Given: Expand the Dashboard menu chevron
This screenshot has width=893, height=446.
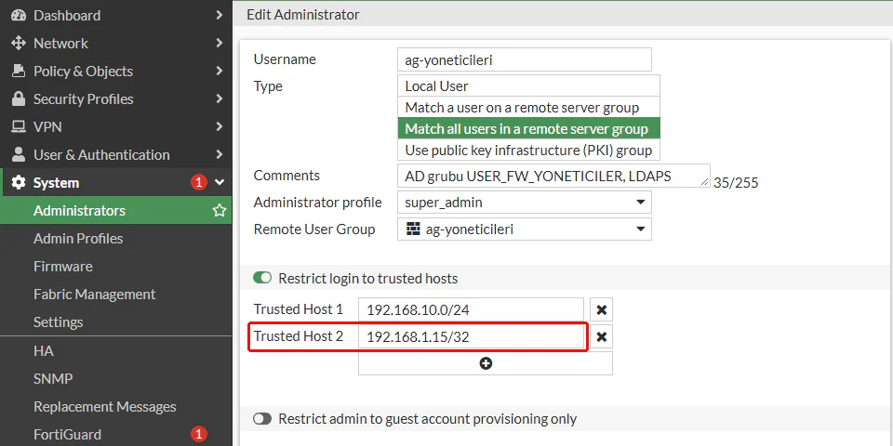Looking at the screenshot, I should coord(220,16).
